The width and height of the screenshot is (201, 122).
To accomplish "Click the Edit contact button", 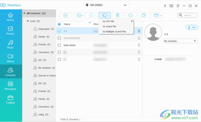I will point(192,27).
